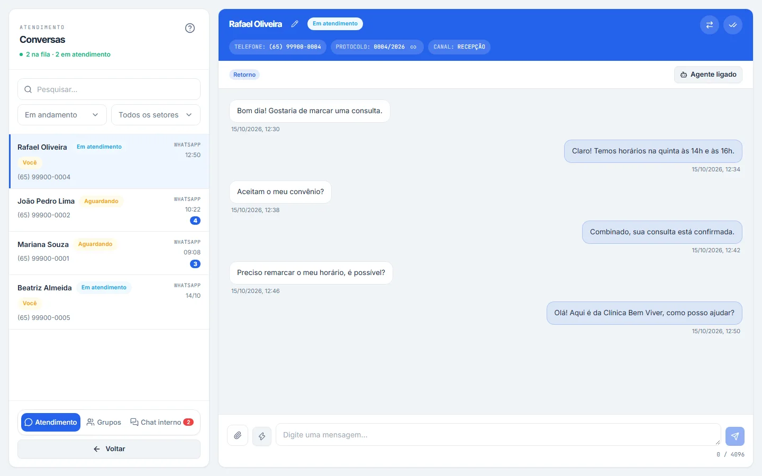Click the Canal: Recepção chip

click(459, 47)
